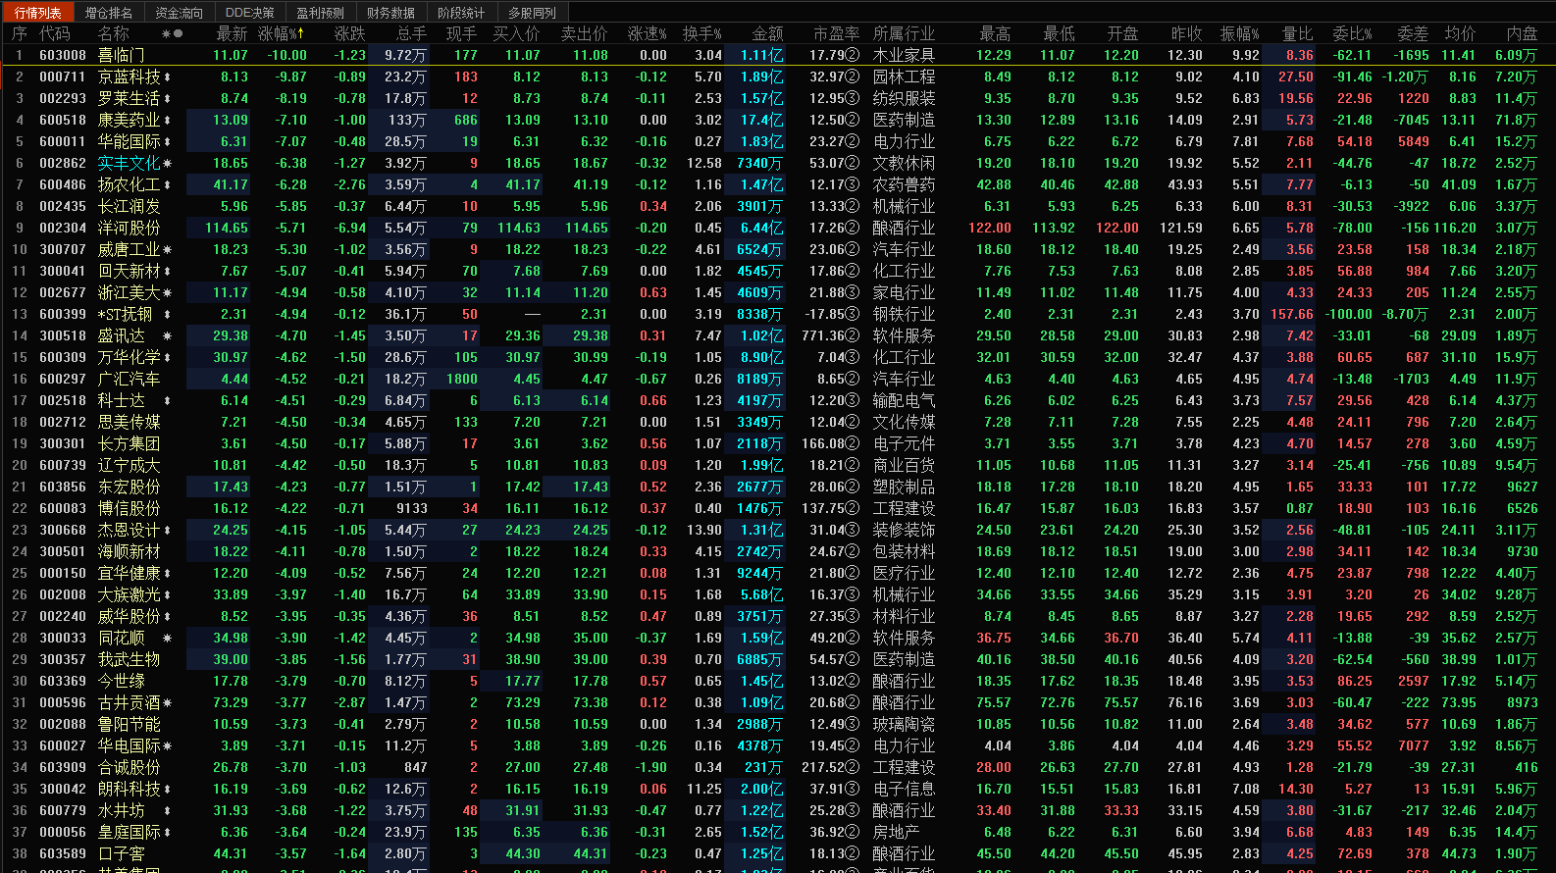Select the 我武生物 stock name
The width and height of the screenshot is (1556, 873).
click(129, 659)
